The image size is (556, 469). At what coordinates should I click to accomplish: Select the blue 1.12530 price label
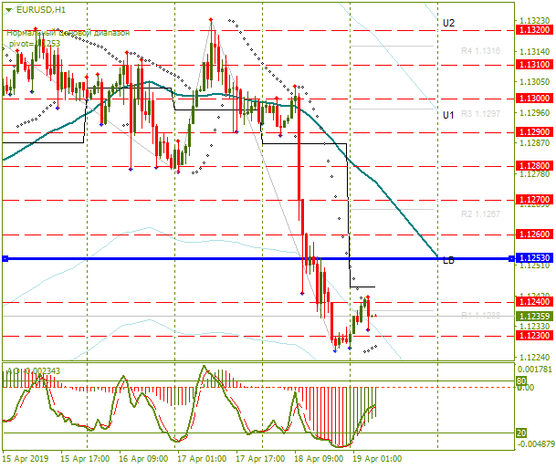534,258
